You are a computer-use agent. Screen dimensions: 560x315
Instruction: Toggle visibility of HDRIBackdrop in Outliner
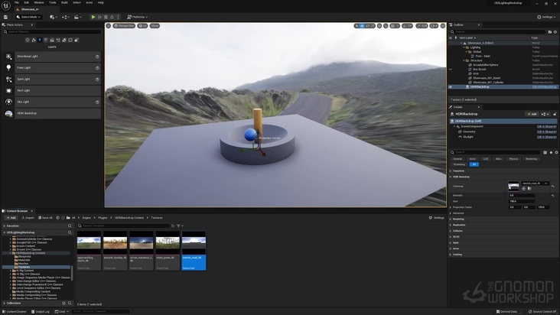[x=451, y=86]
